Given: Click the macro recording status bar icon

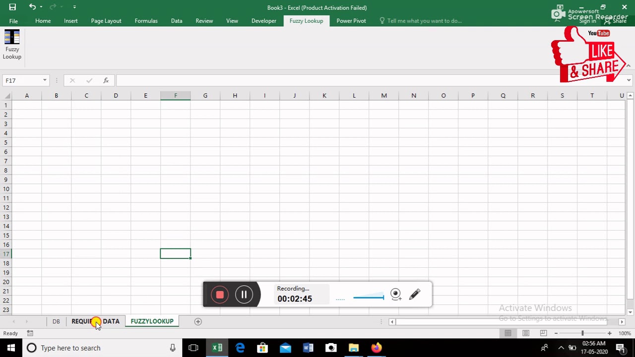Looking at the screenshot, I should coord(30,333).
